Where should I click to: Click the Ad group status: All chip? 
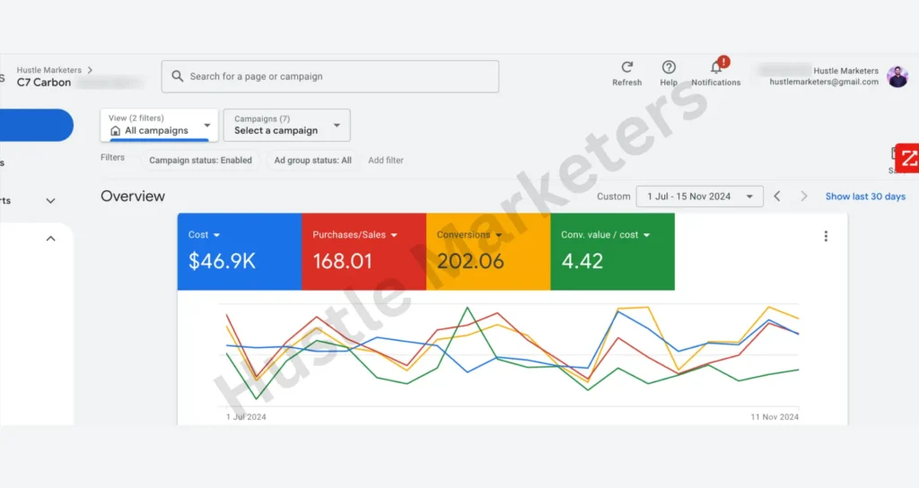(312, 161)
